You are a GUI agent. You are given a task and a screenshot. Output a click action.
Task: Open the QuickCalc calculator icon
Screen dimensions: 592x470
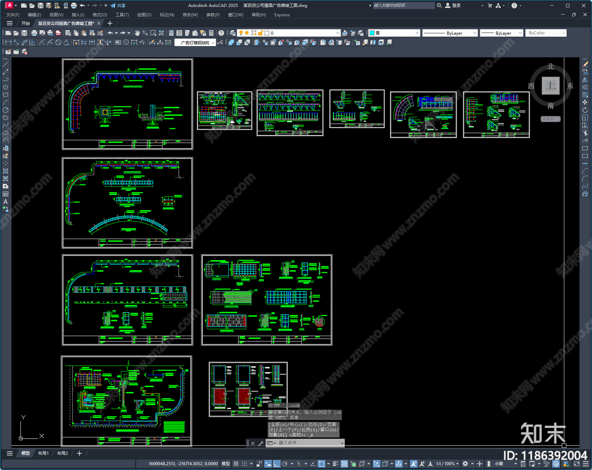pos(211,33)
